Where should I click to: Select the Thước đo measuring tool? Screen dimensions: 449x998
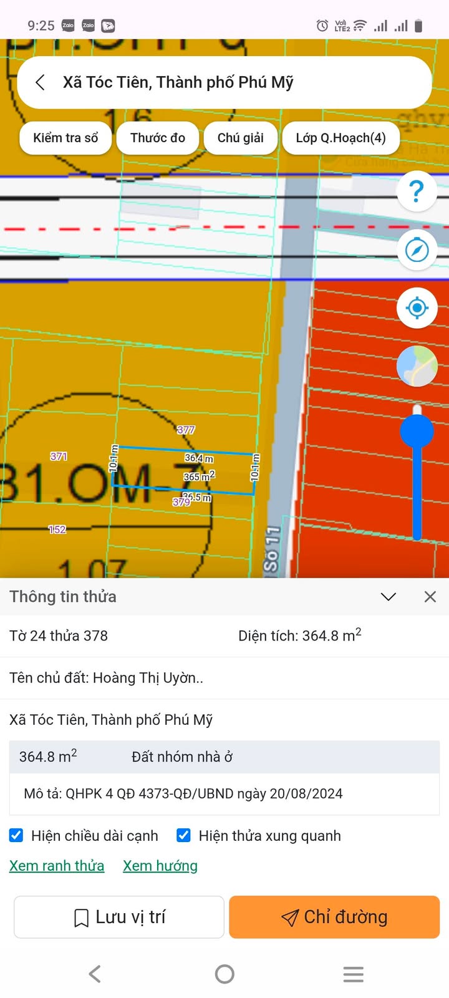[x=158, y=138]
